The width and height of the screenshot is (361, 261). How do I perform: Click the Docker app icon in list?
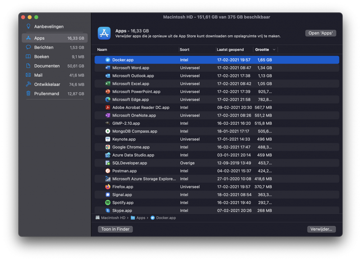tap(108, 60)
